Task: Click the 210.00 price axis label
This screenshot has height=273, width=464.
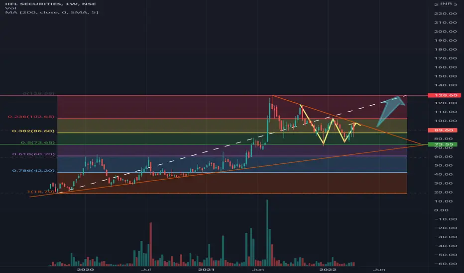Action: (x=446, y=22)
